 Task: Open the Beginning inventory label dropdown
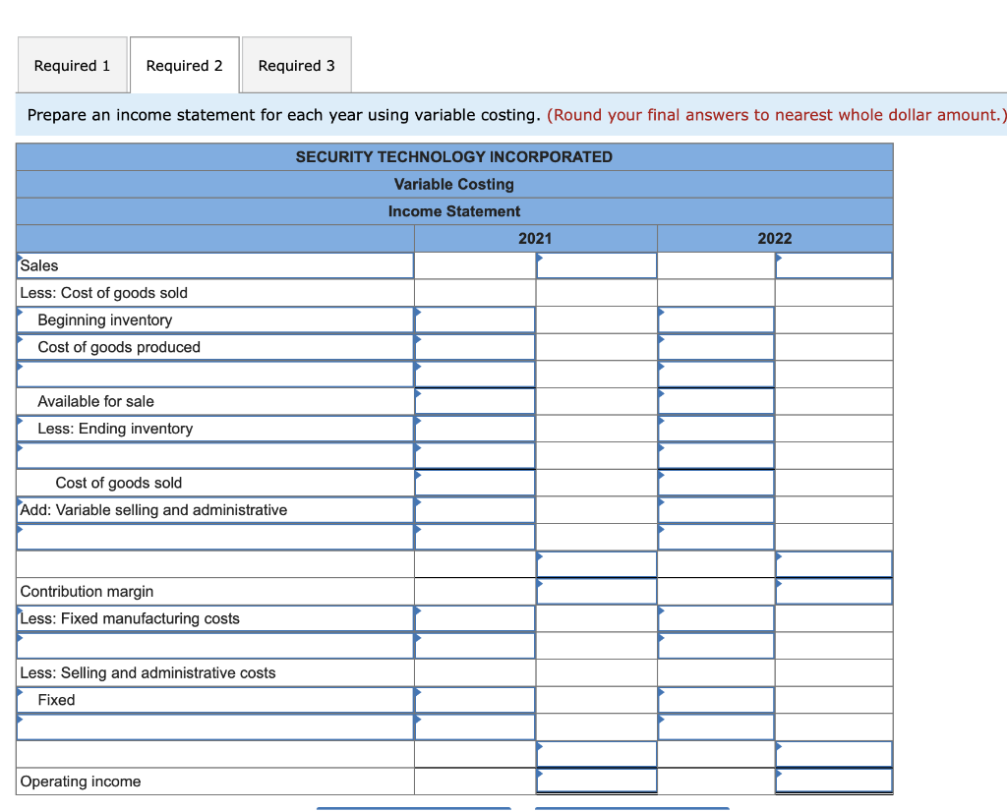215,319
